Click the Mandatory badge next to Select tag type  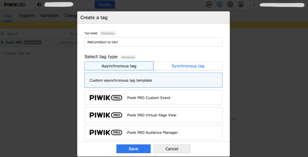click(128, 57)
